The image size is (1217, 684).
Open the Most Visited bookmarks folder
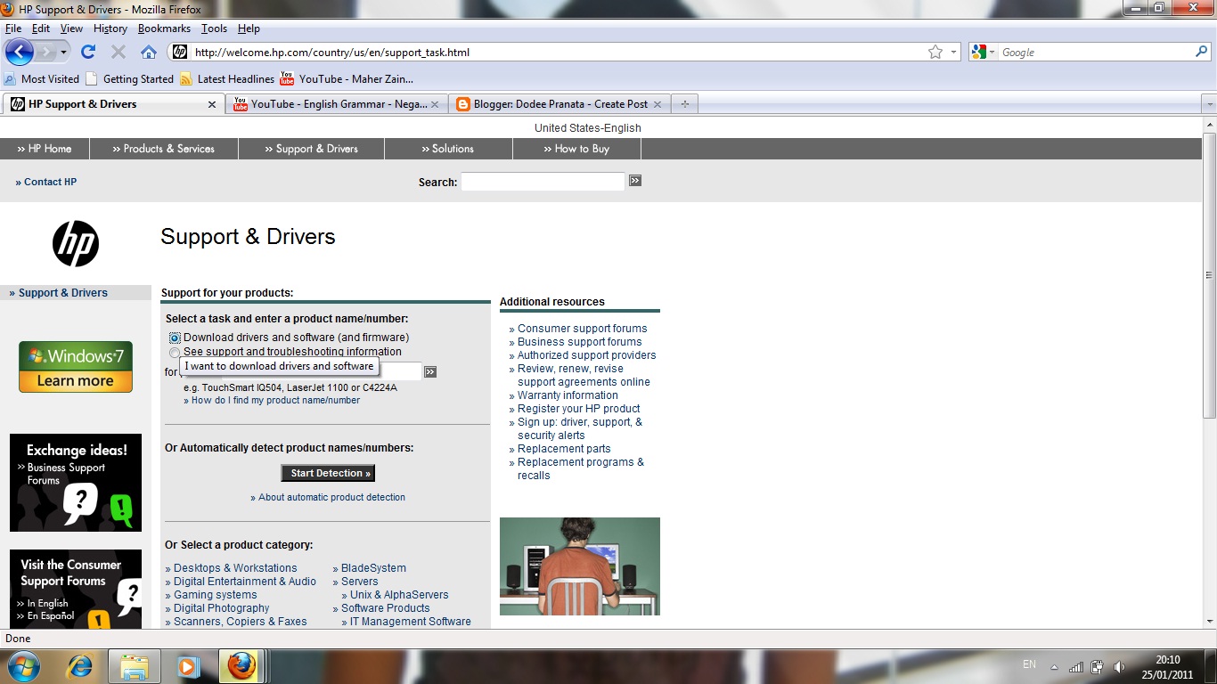tap(42, 79)
